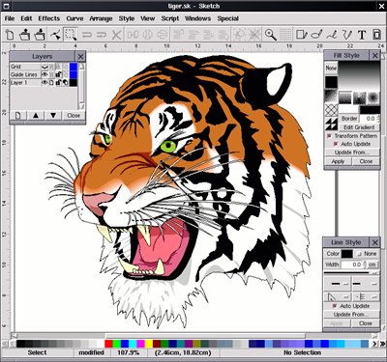Open the Arrange menu
This screenshot has height=362, width=387.
[101, 18]
